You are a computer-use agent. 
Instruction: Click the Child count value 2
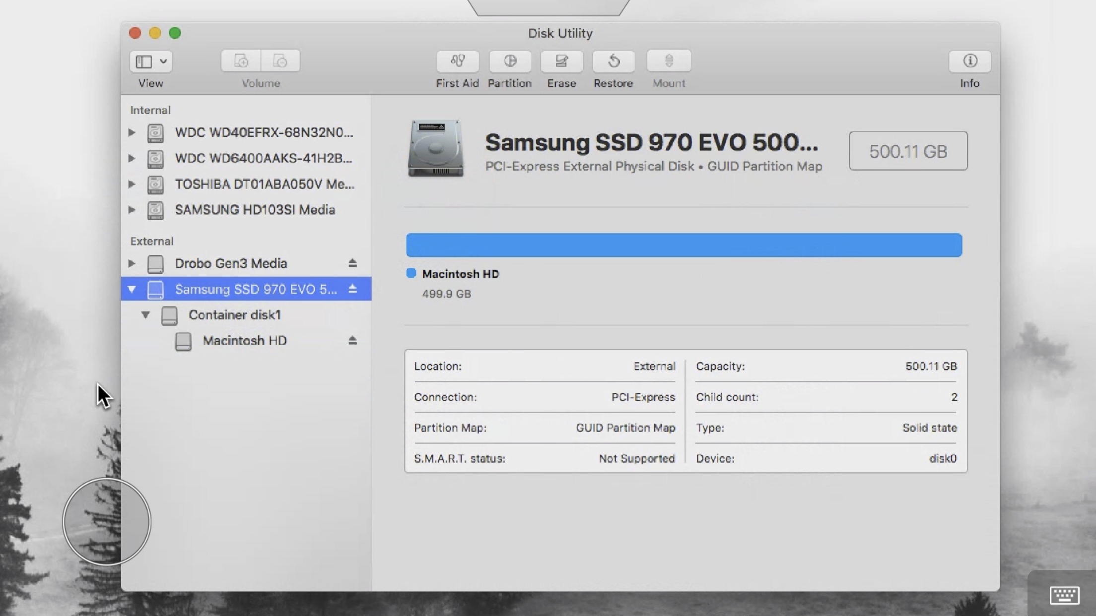pyautogui.click(x=954, y=397)
